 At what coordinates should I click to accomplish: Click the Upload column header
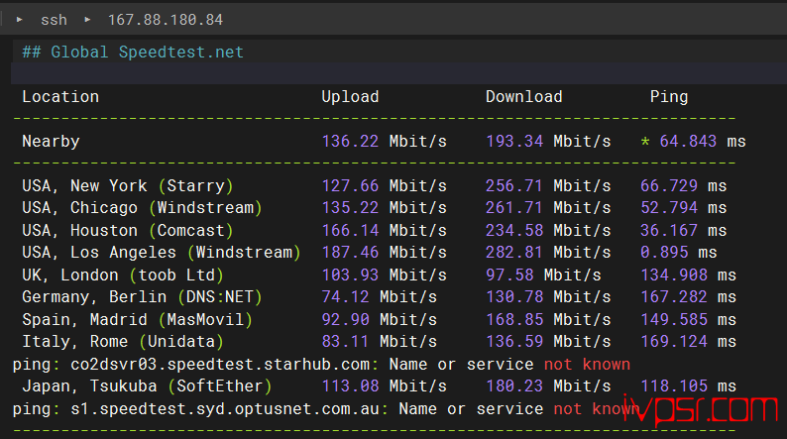click(350, 96)
